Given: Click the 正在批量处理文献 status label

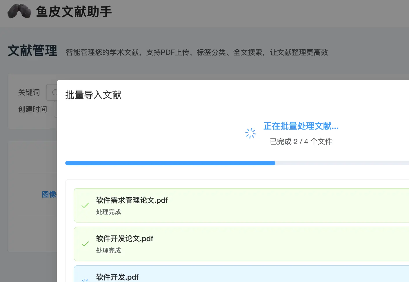Looking at the screenshot, I should (301, 126).
